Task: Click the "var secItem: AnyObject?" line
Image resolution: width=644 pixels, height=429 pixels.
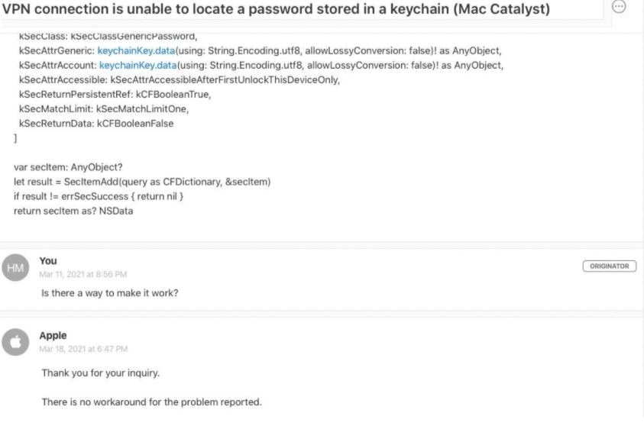Action: 68,167
